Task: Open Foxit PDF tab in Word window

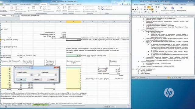Action: (183, 4)
